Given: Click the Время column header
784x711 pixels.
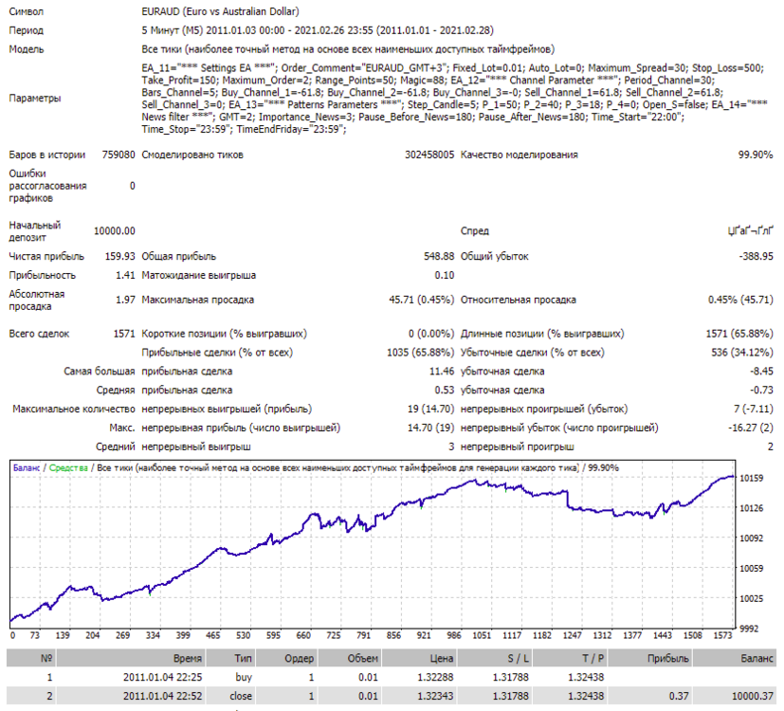Looking at the screenshot, I should 131,658.
